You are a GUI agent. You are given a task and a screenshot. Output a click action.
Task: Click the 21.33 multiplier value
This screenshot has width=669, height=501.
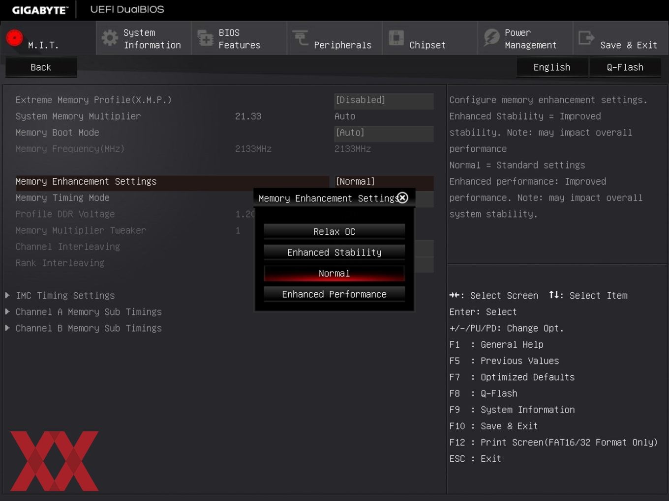point(248,116)
